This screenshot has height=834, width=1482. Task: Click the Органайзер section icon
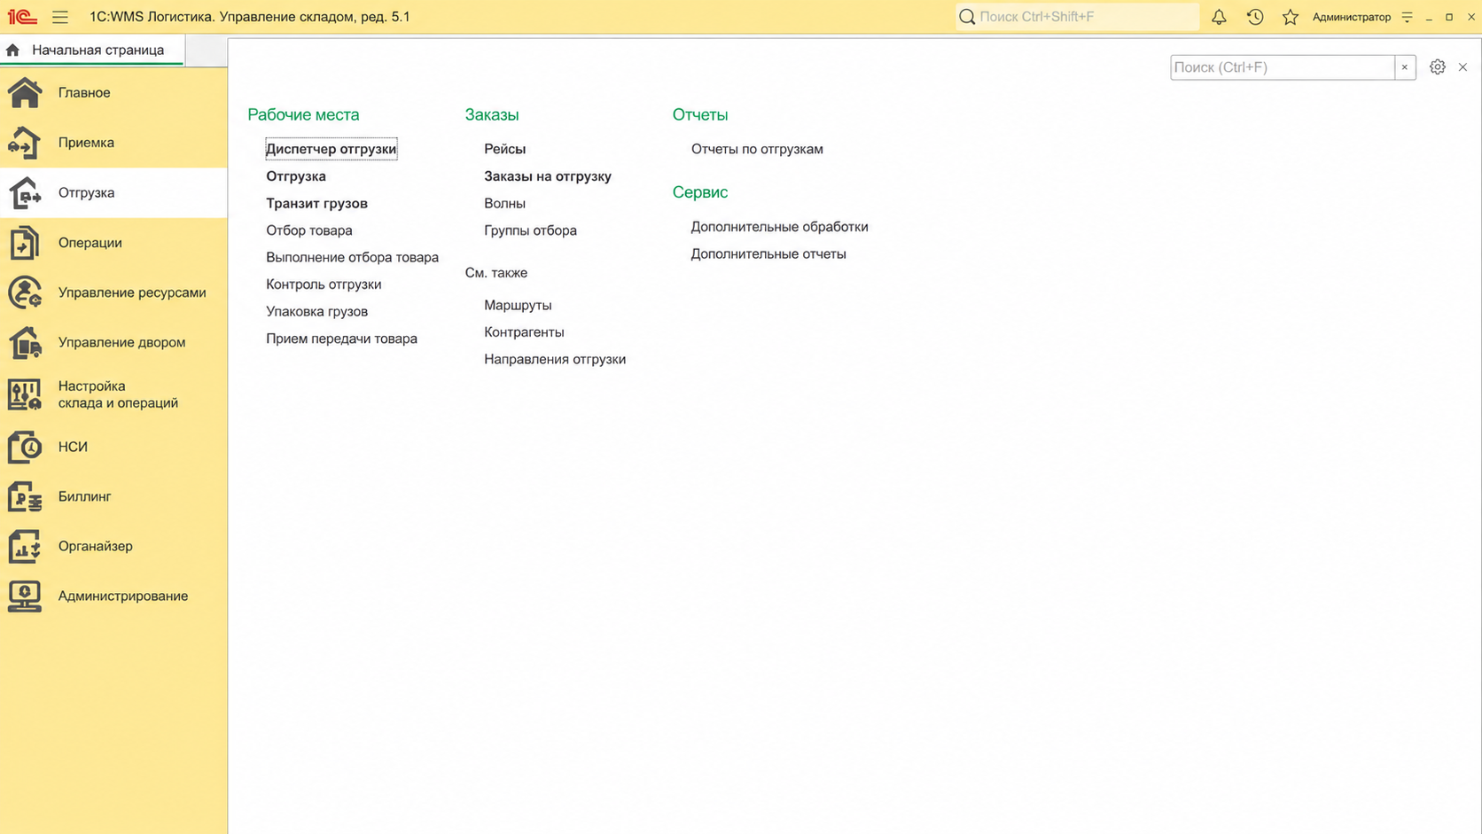25,546
